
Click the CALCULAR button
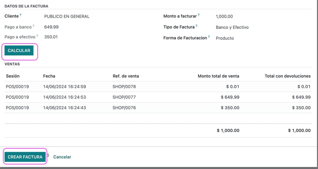19,51
